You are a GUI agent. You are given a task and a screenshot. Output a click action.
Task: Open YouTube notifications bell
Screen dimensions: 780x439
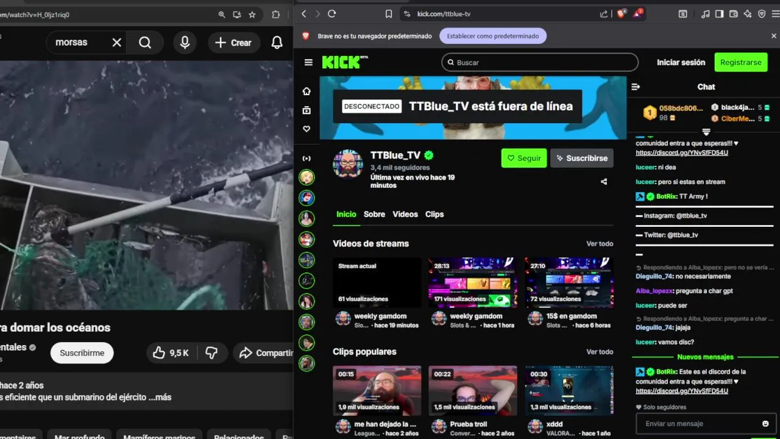(x=277, y=43)
